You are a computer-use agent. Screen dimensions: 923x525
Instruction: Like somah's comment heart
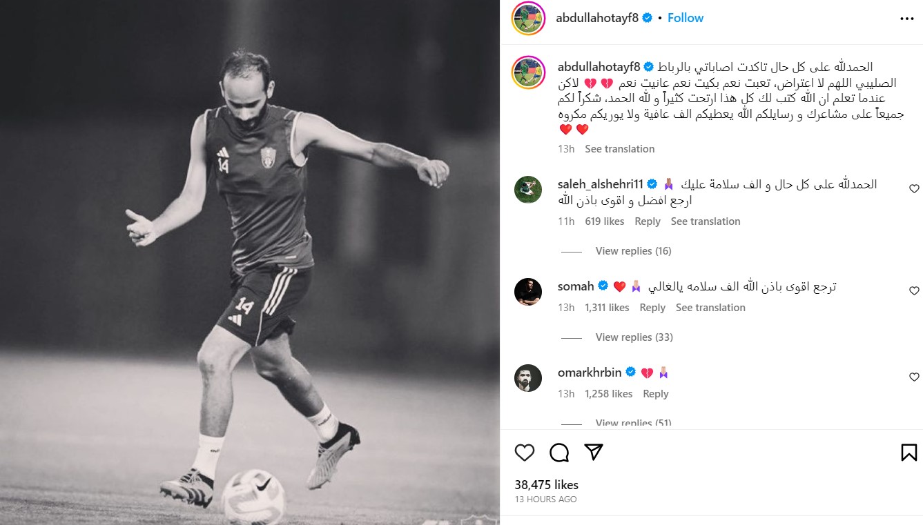[x=914, y=291]
